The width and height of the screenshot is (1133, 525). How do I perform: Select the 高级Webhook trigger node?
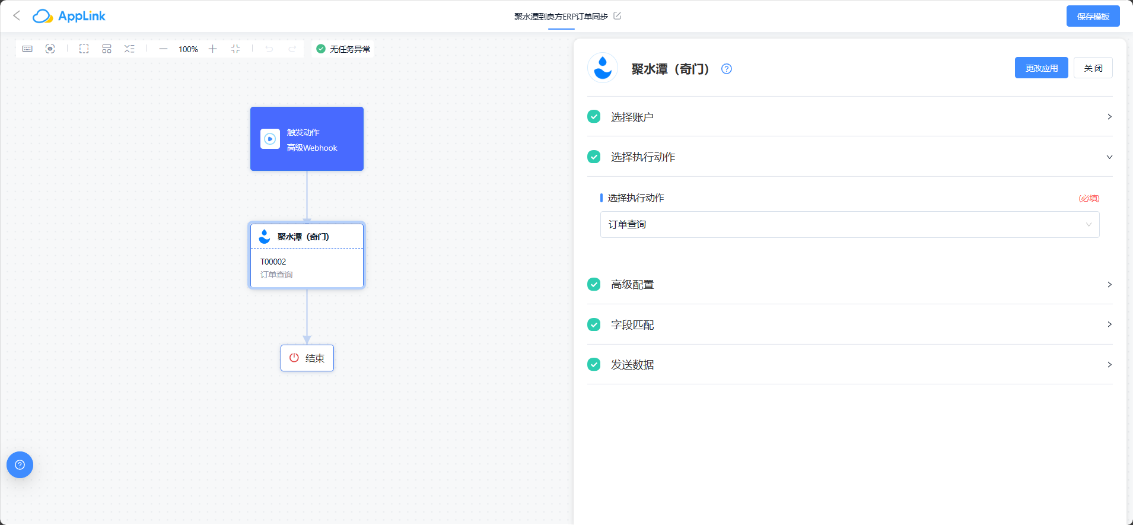pyautogui.click(x=307, y=139)
